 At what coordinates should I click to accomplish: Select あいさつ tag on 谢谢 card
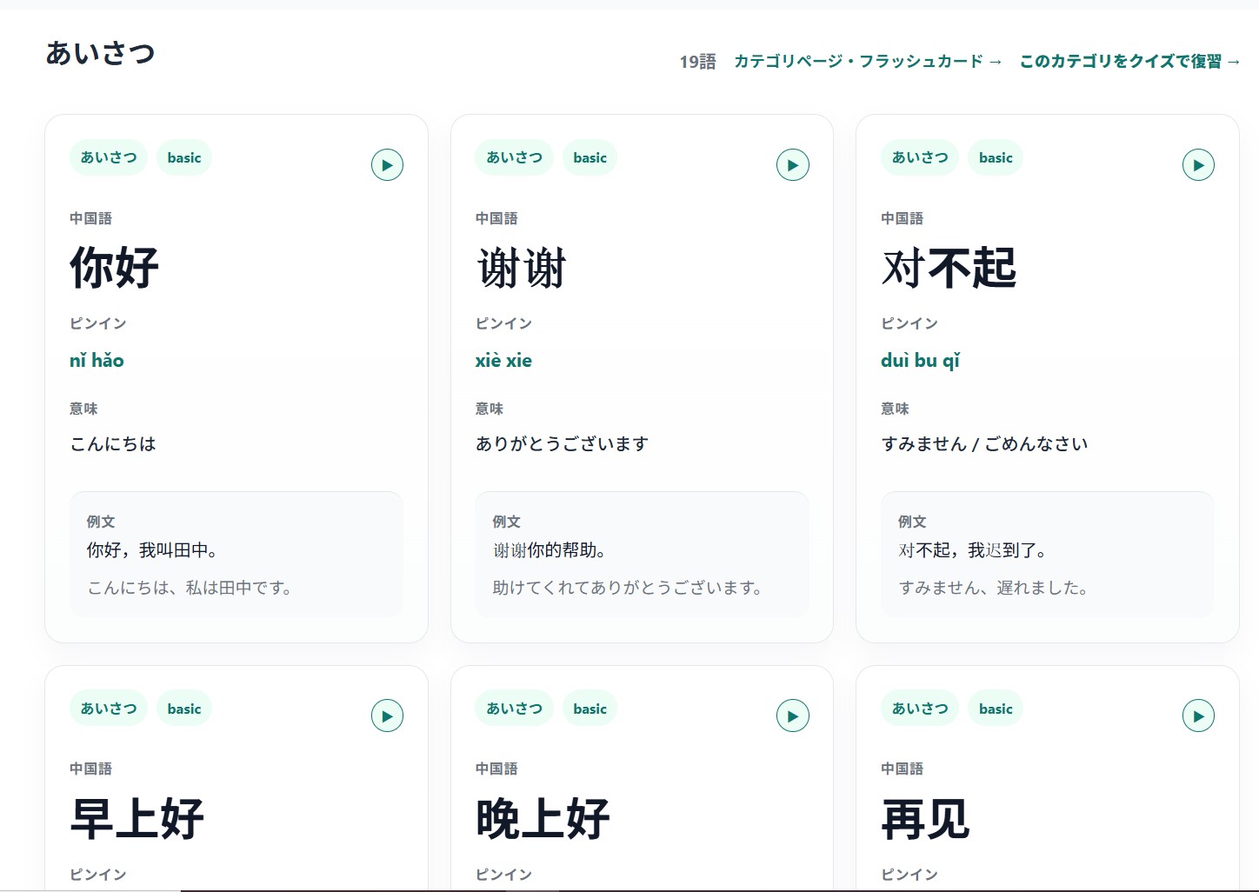point(514,158)
